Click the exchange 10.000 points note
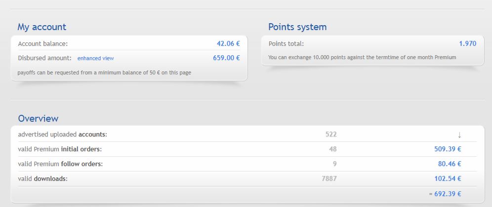The image size is (492, 207). tap(362, 57)
